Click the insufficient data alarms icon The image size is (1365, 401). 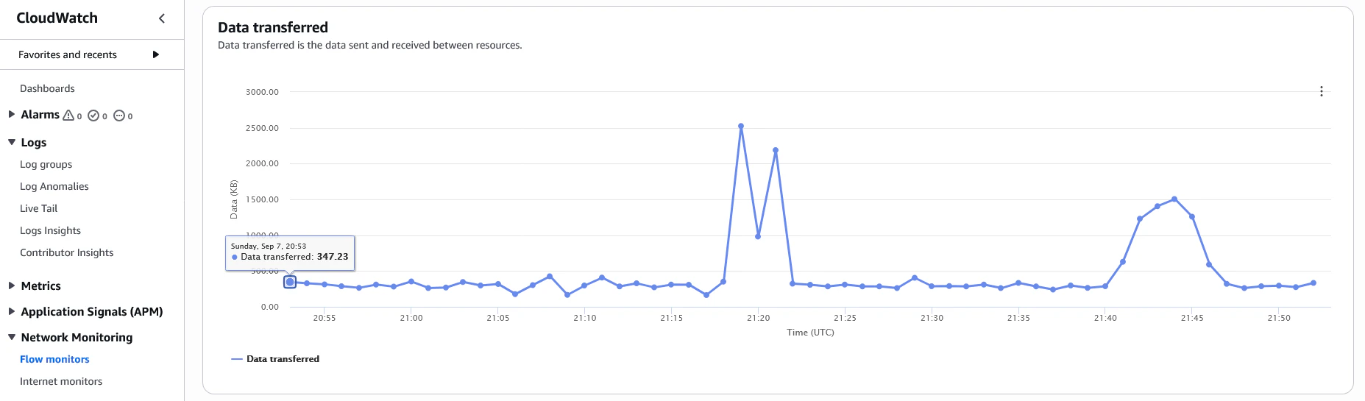click(x=118, y=115)
